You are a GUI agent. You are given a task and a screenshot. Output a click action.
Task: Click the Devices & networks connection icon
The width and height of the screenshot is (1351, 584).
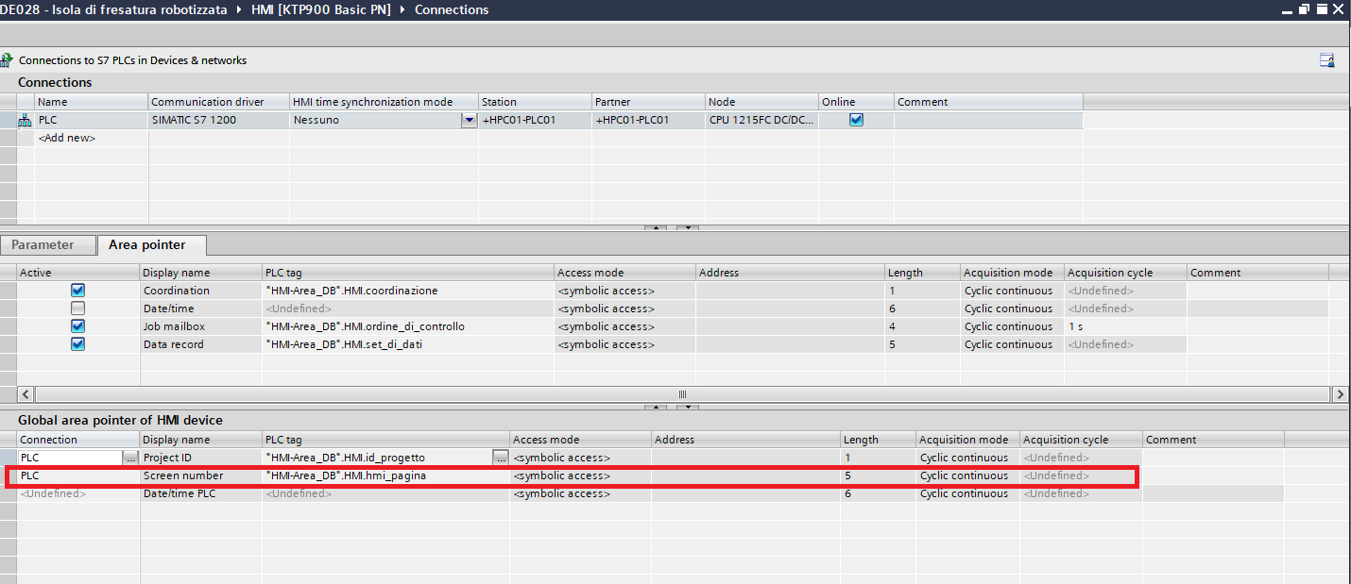click(8, 60)
